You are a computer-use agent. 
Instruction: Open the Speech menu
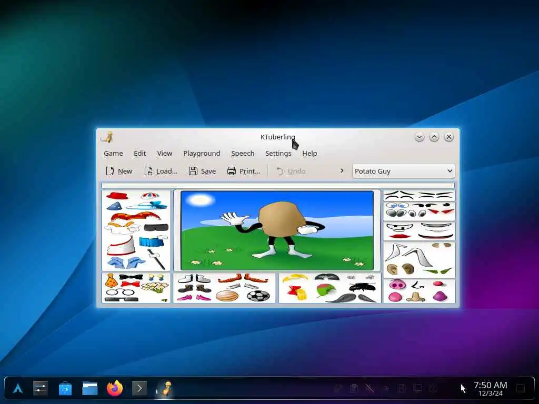(243, 153)
